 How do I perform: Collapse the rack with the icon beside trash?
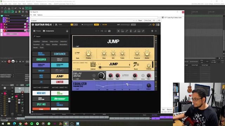click(x=156, y=31)
